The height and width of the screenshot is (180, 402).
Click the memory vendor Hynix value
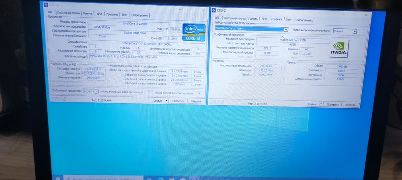[341, 76]
